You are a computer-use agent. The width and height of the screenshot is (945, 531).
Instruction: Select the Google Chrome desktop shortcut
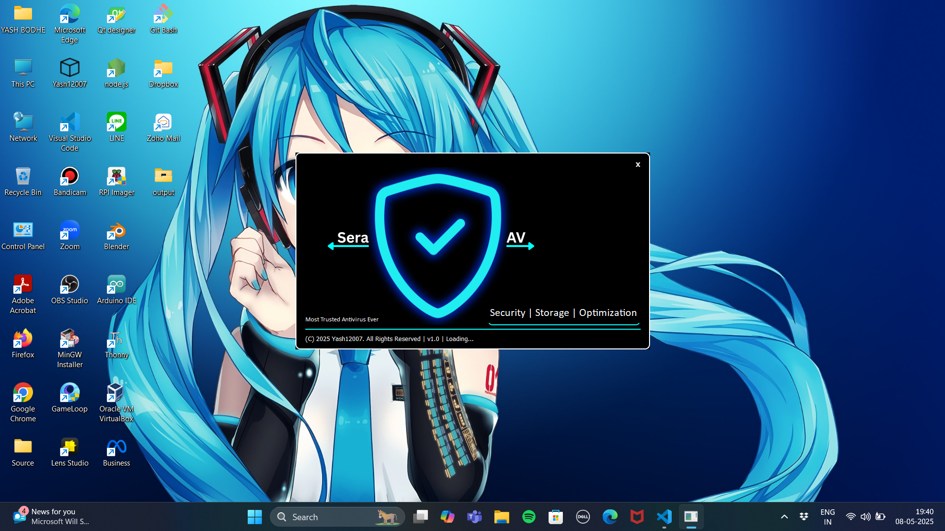(x=23, y=404)
